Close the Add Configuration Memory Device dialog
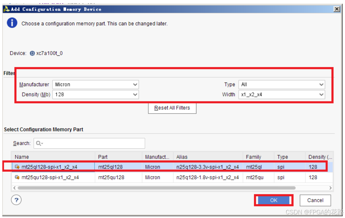 pos(337,9)
